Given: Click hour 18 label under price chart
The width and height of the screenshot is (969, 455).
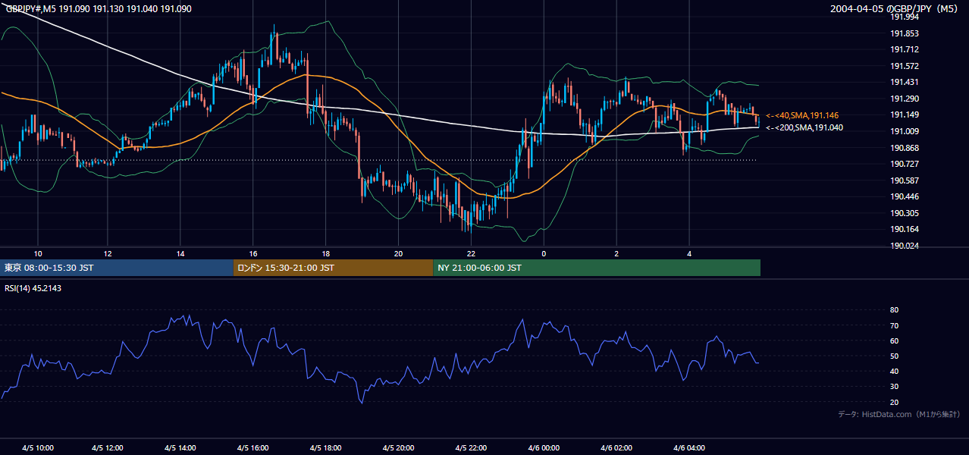Looking at the screenshot, I should click(326, 253).
